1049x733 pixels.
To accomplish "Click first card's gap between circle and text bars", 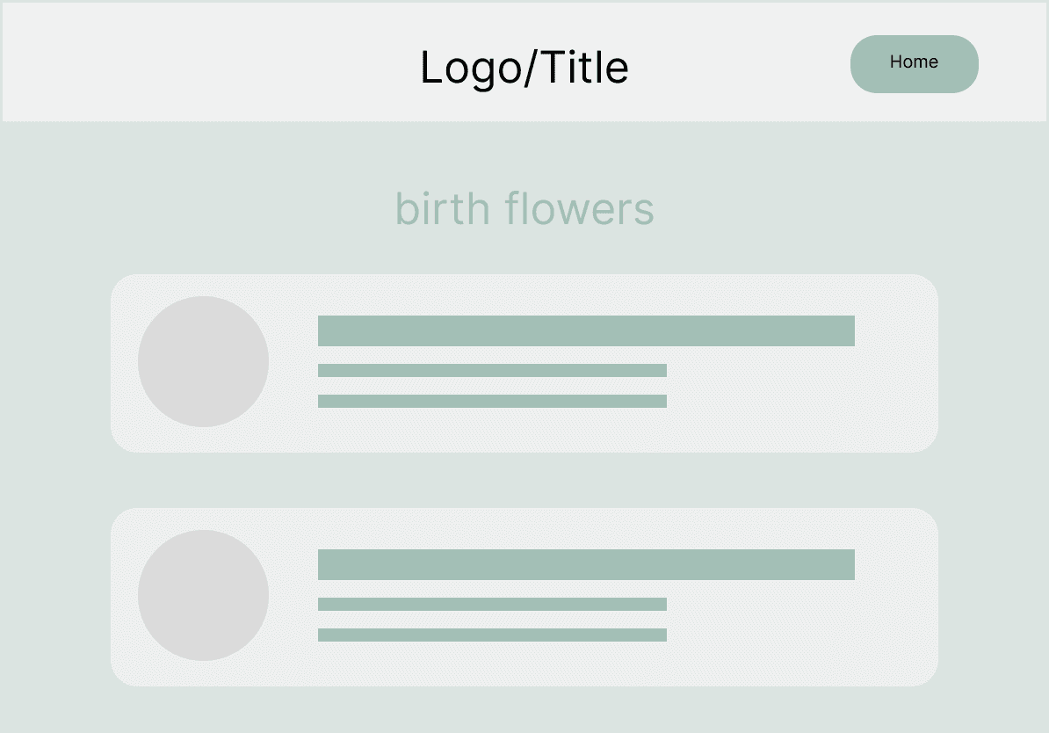I will 293,361.
